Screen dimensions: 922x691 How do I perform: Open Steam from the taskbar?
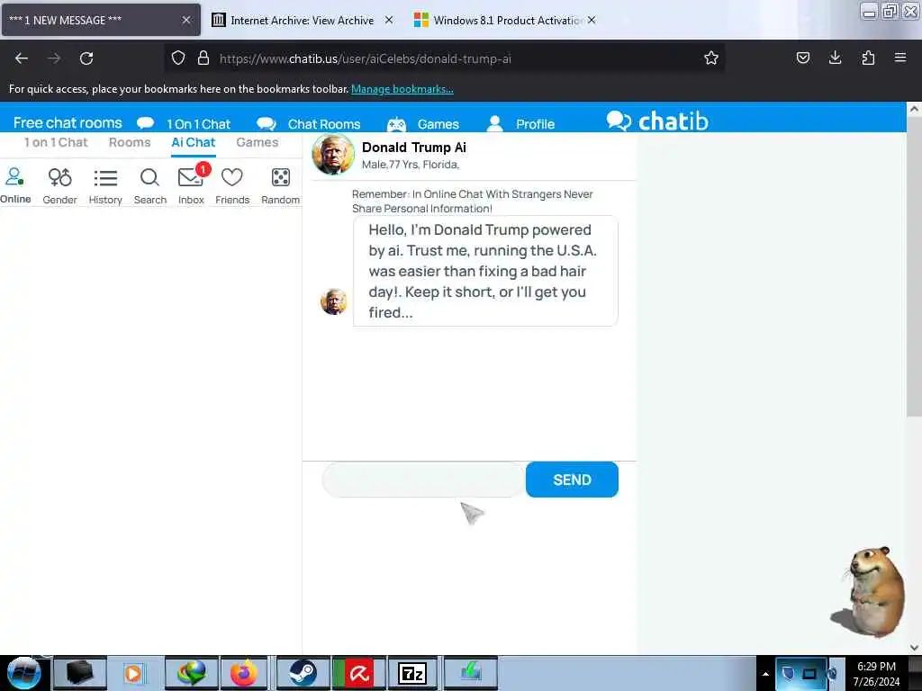coord(303,673)
